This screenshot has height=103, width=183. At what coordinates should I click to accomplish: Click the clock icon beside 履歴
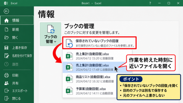tap(6, 64)
